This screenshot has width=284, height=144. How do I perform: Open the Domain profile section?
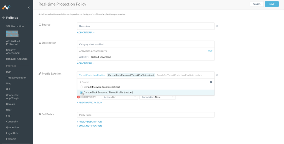coord(11,104)
